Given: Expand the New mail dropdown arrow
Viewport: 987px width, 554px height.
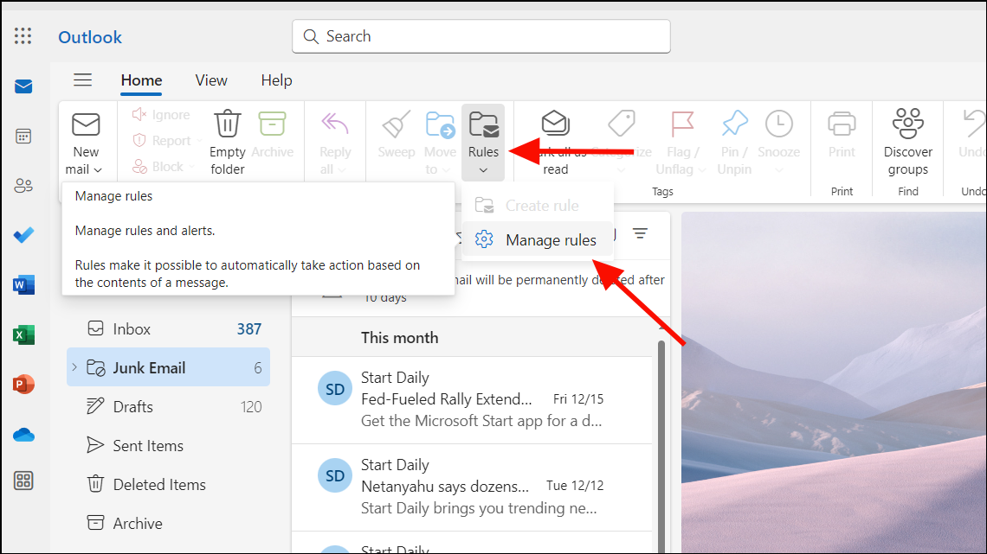Looking at the screenshot, I should click(98, 169).
